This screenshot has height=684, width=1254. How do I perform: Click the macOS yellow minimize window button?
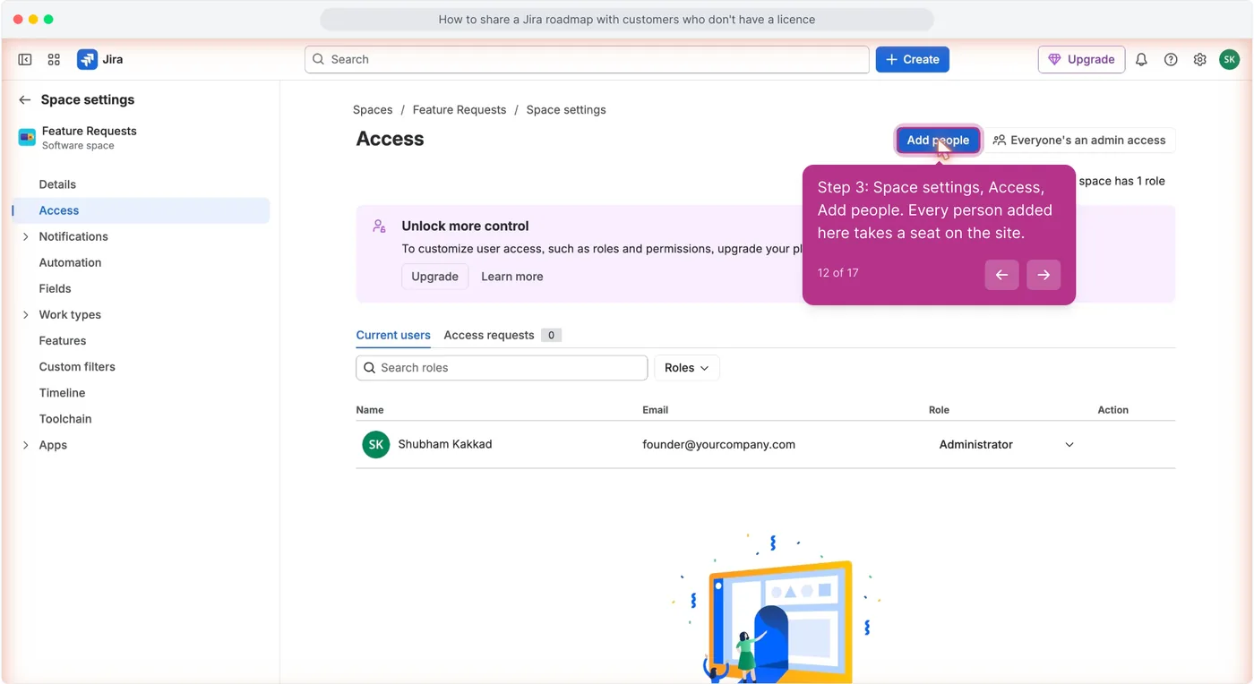(33, 20)
